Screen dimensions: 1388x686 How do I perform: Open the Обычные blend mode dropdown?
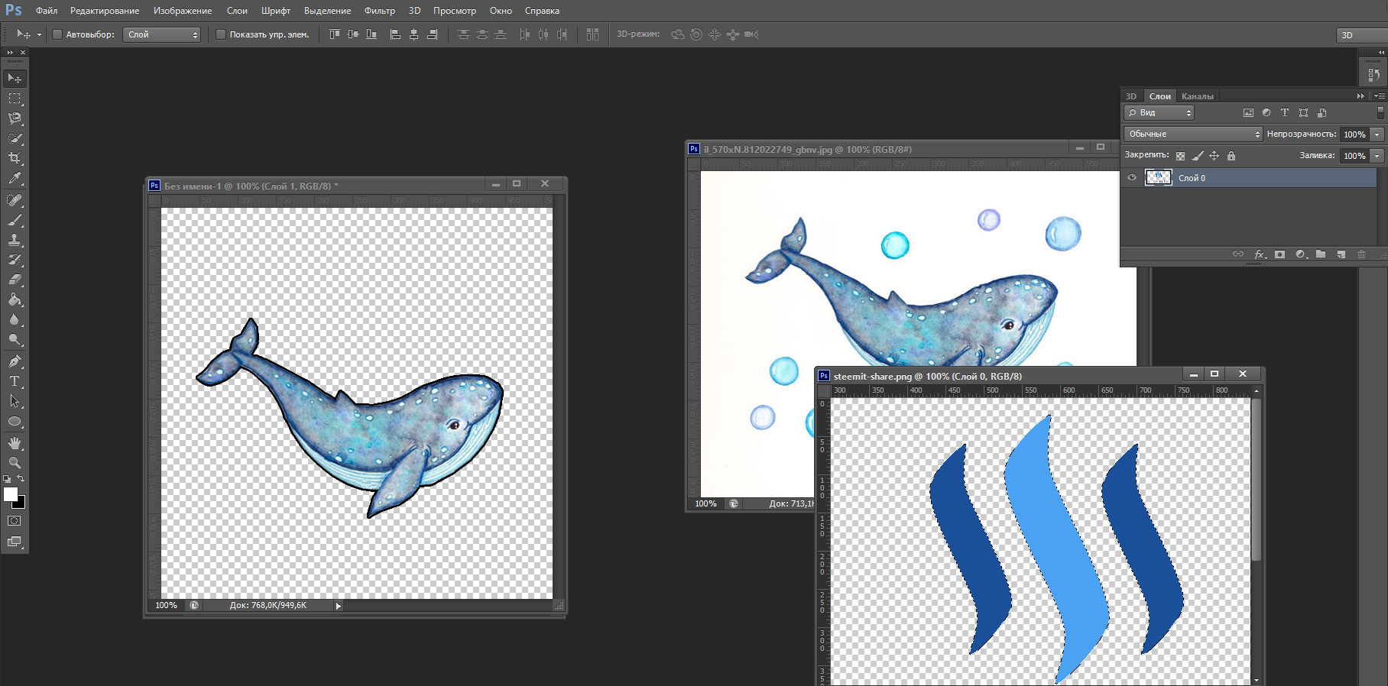coord(1193,134)
